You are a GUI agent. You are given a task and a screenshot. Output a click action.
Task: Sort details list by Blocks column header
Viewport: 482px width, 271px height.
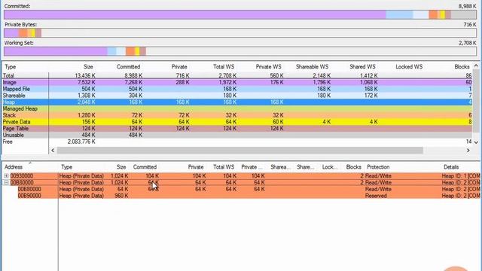[x=353, y=167]
